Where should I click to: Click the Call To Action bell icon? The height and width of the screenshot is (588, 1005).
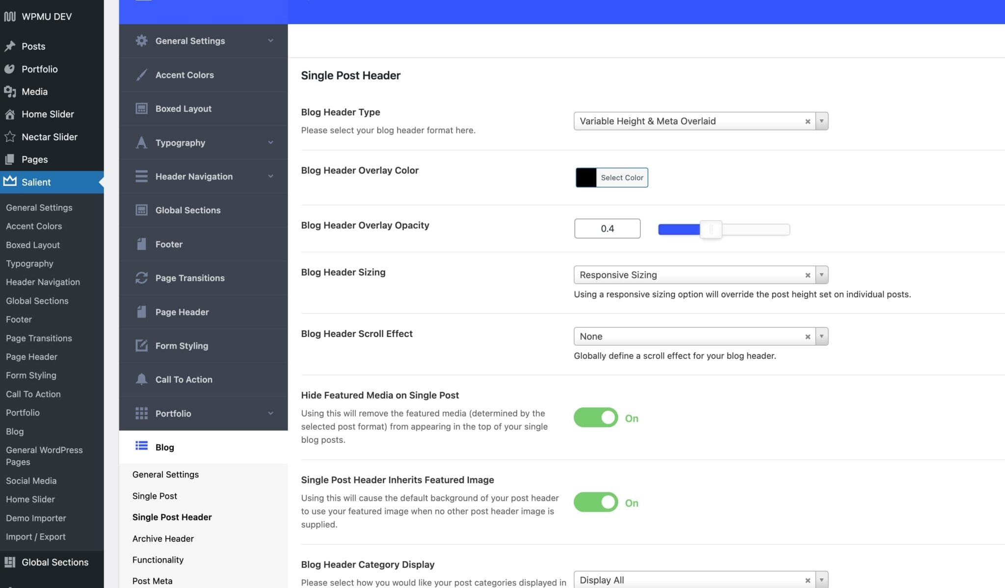(141, 379)
